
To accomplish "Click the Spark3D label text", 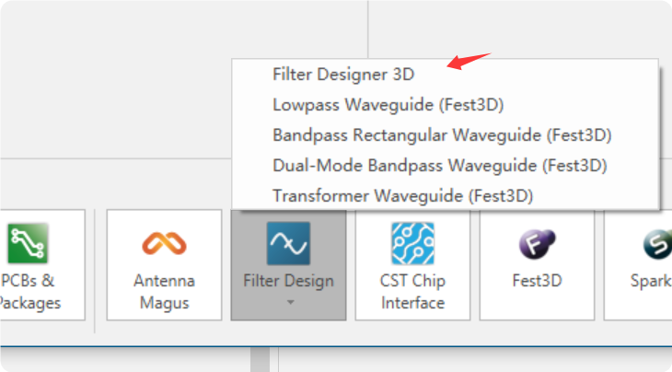I will tap(651, 281).
